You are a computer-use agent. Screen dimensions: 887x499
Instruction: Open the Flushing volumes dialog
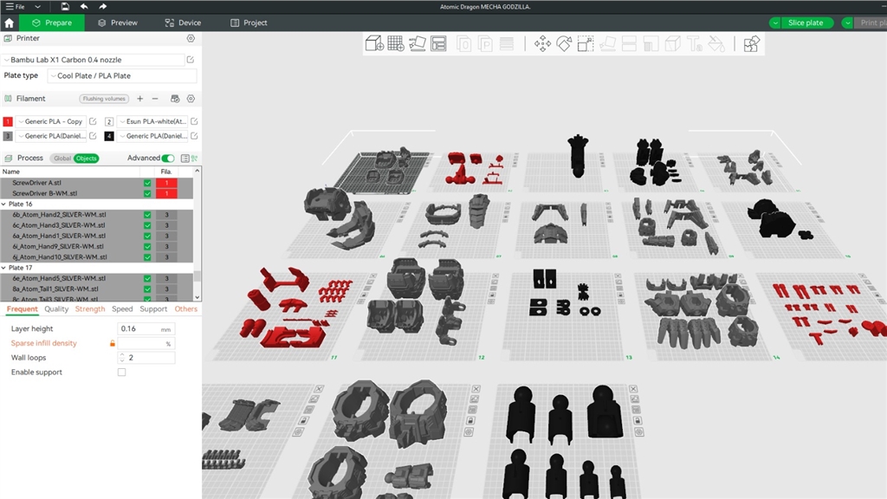(104, 99)
